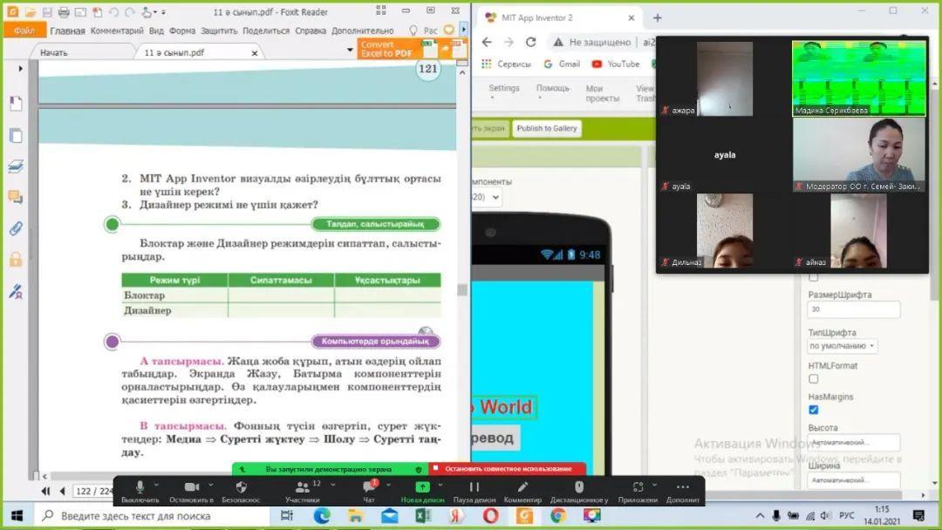The image size is (942, 530).
Task: Click the Publish to Gallery button
Action: tap(547, 128)
